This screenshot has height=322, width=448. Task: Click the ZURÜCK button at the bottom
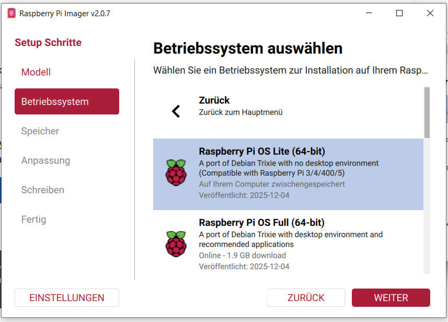[306, 297]
